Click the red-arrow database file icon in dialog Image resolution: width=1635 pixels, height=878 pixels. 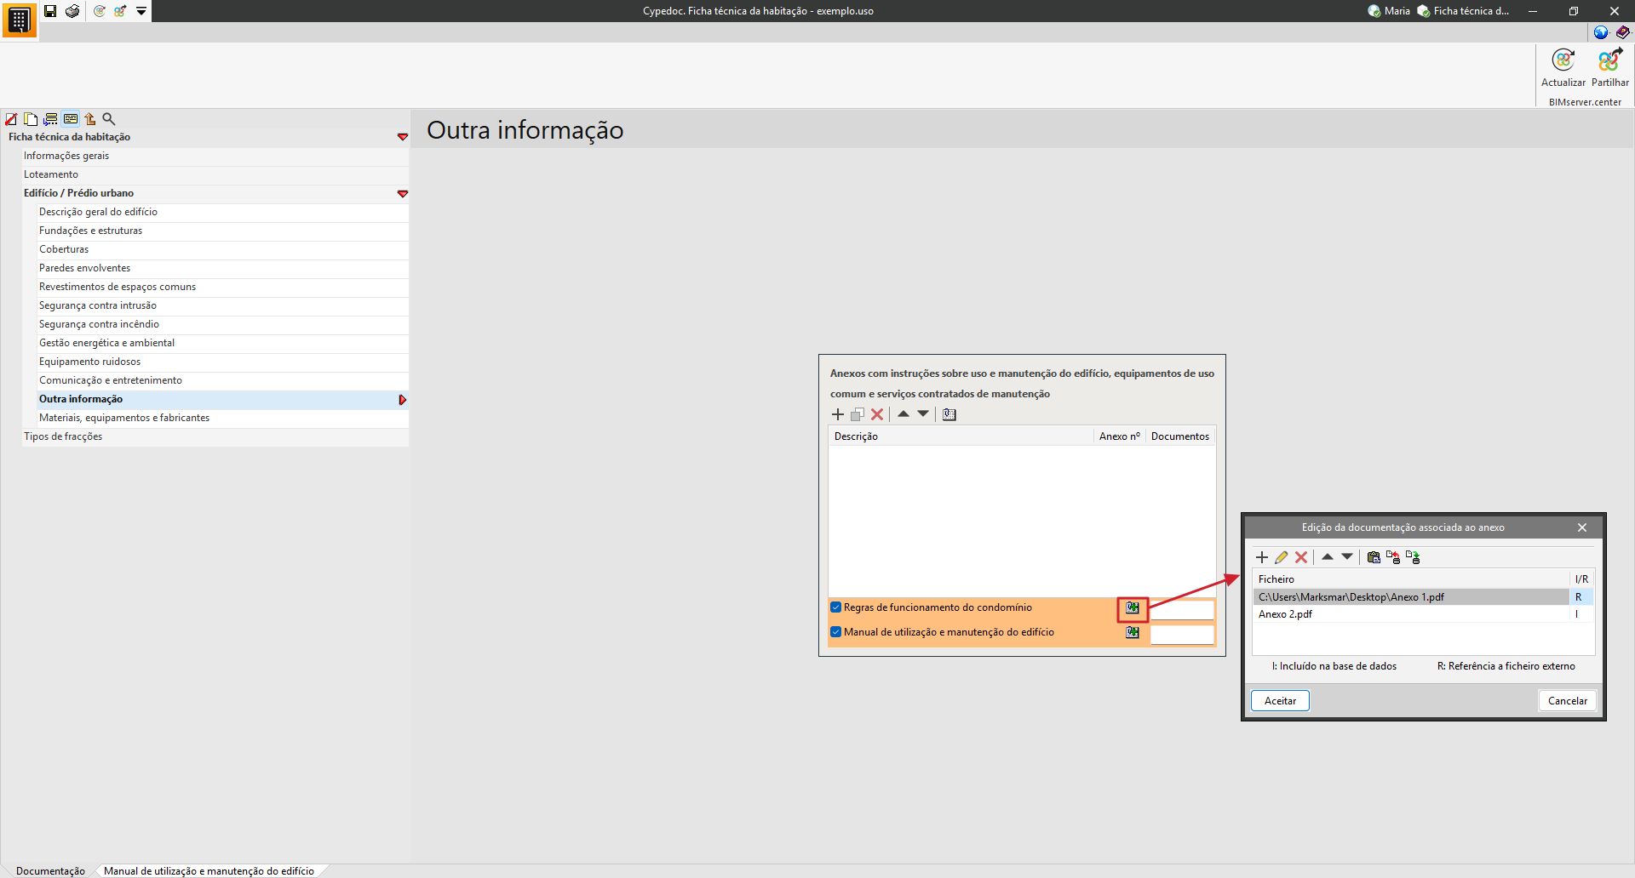[1393, 557]
